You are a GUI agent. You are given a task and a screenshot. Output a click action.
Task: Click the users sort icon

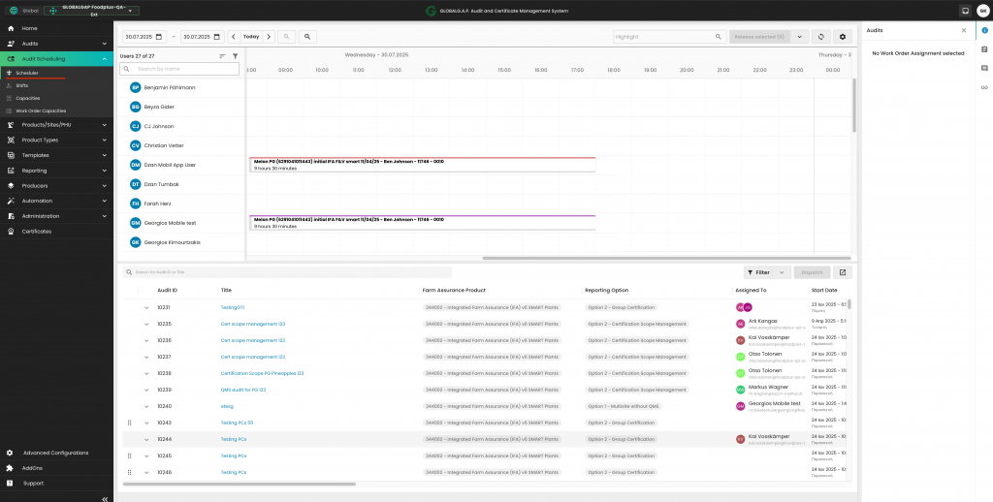click(222, 56)
